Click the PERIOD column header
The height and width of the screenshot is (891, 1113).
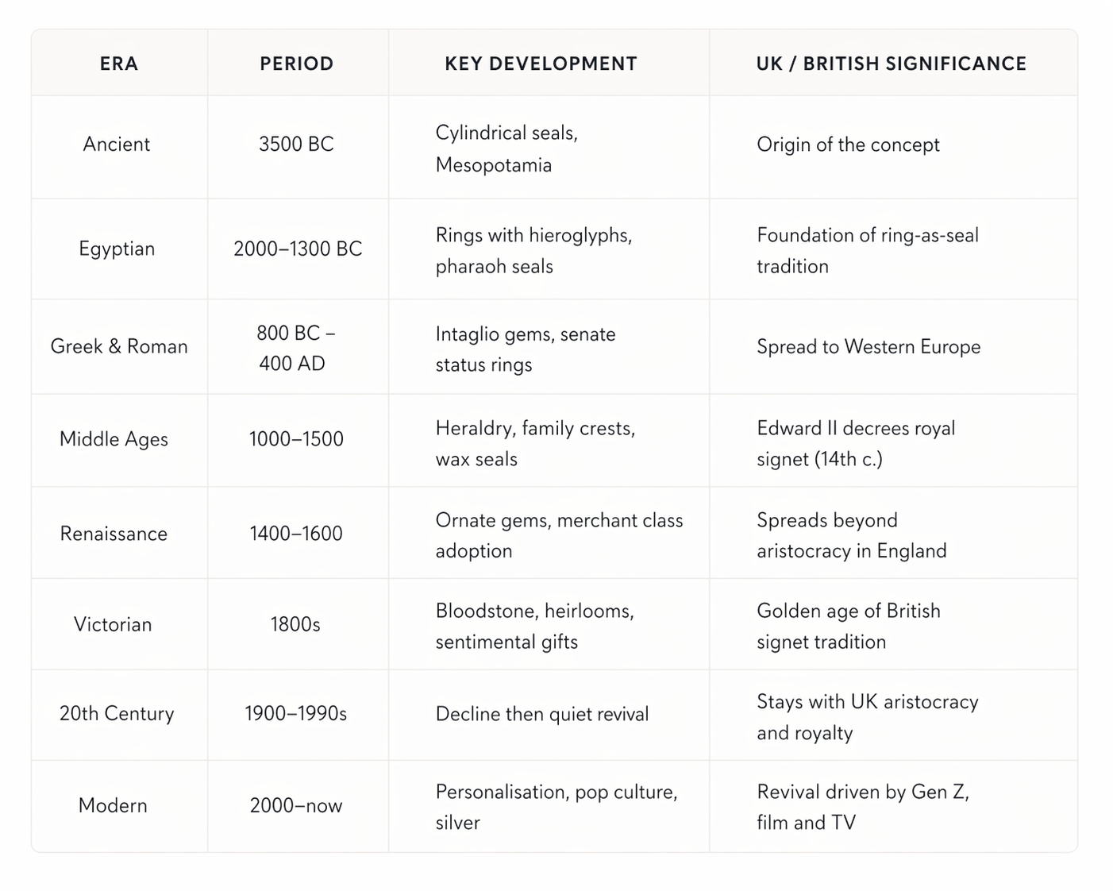click(297, 64)
